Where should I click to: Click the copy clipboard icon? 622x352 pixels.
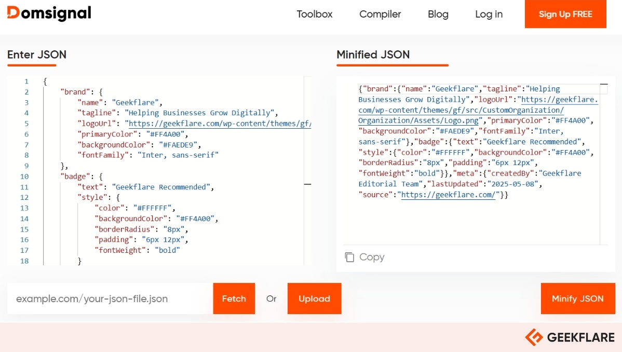tap(349, 257)
